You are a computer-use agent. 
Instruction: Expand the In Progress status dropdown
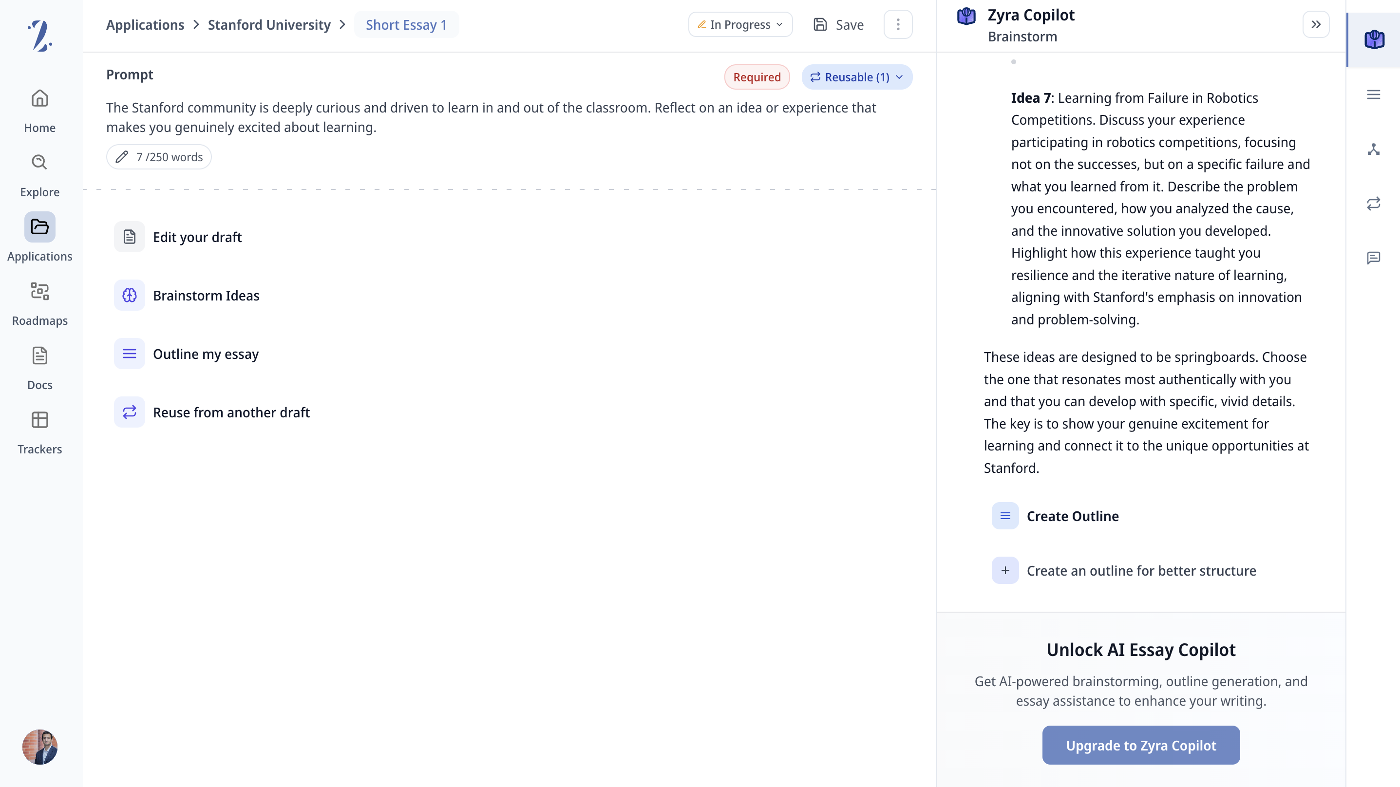pos(740,25)
